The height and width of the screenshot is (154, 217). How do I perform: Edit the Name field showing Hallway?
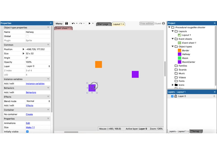click(38, 32)
